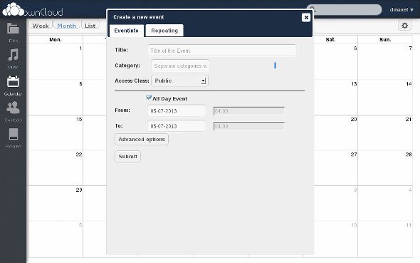
Task: Click the From date field
Action: coord(177,110)
